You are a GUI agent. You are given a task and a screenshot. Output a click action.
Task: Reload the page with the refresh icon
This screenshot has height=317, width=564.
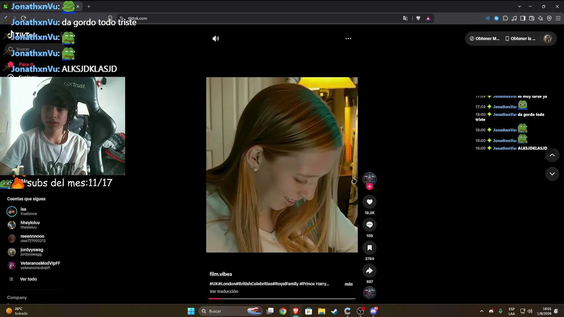tap(23, 18)
